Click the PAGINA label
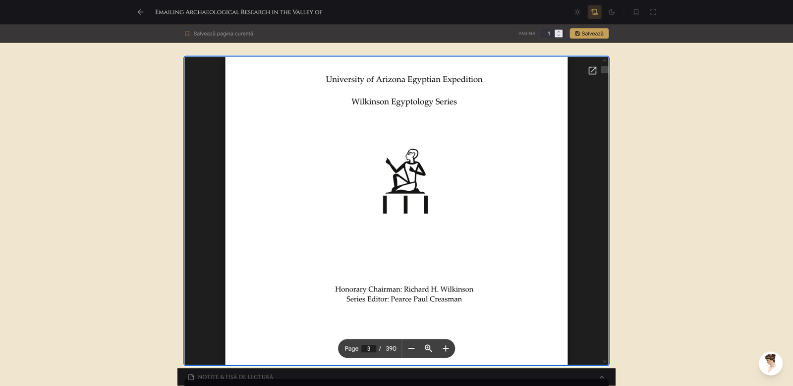The width and height of the screenshot is (793, 386). [527, 34]
